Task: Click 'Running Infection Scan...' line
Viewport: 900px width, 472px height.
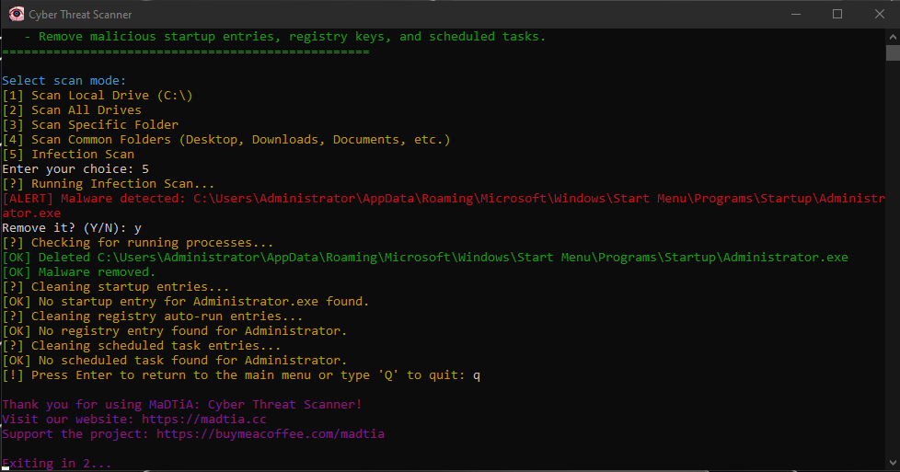Action: pyautogui.click(x=109, y=184)
